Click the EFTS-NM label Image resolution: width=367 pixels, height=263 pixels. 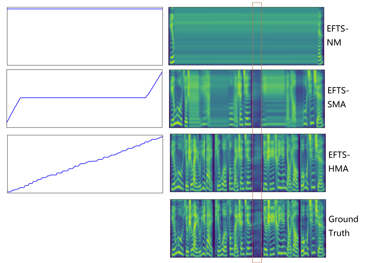pyautogui.click(x=337, y=36)
